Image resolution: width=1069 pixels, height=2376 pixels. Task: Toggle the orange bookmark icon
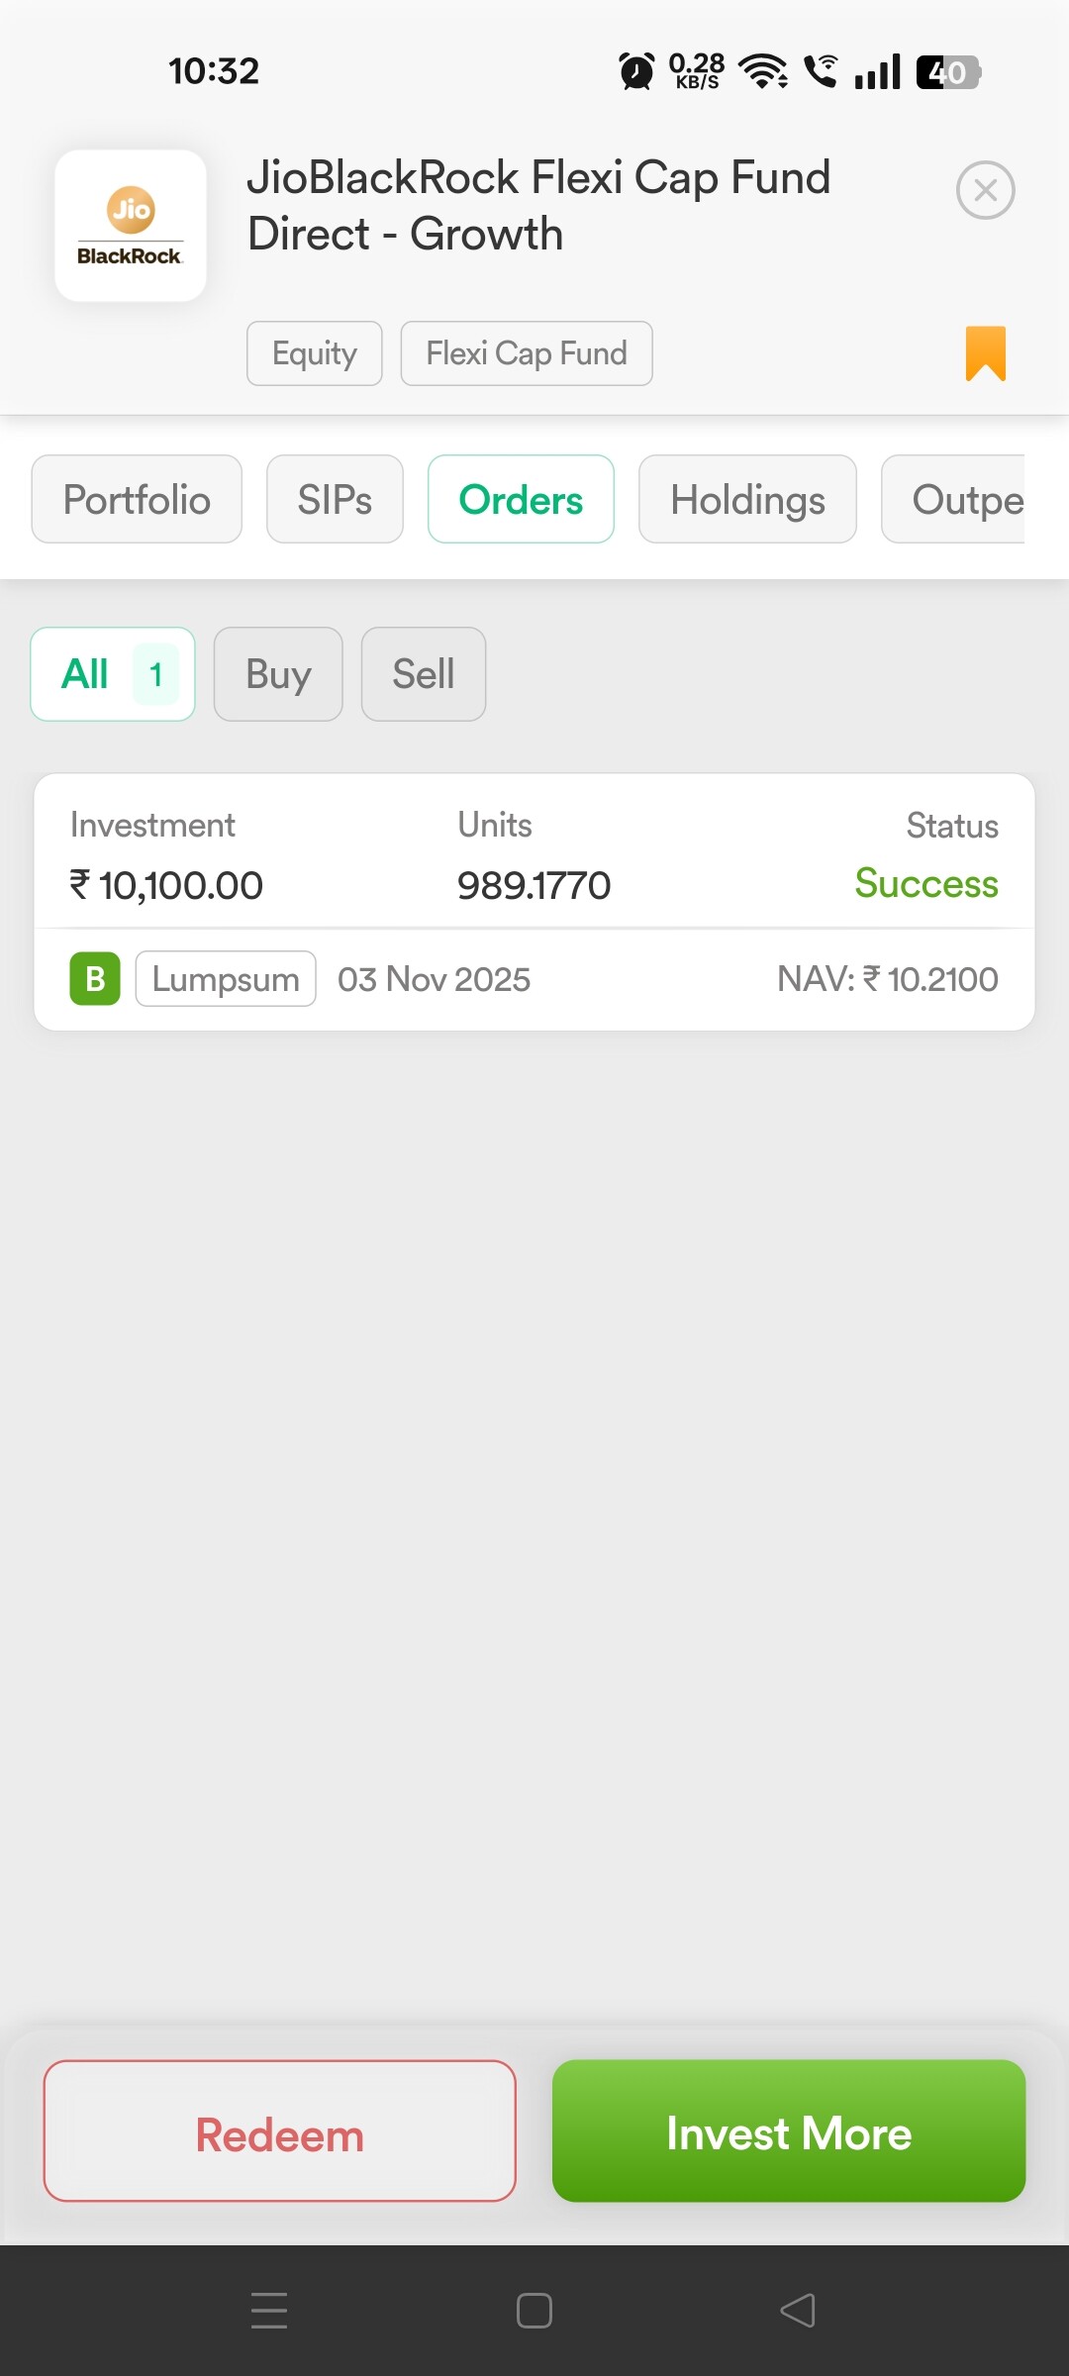985,353
